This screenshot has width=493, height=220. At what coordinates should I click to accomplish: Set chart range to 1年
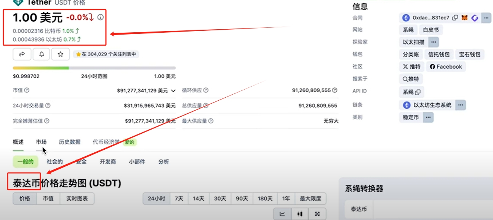[286, 198]
